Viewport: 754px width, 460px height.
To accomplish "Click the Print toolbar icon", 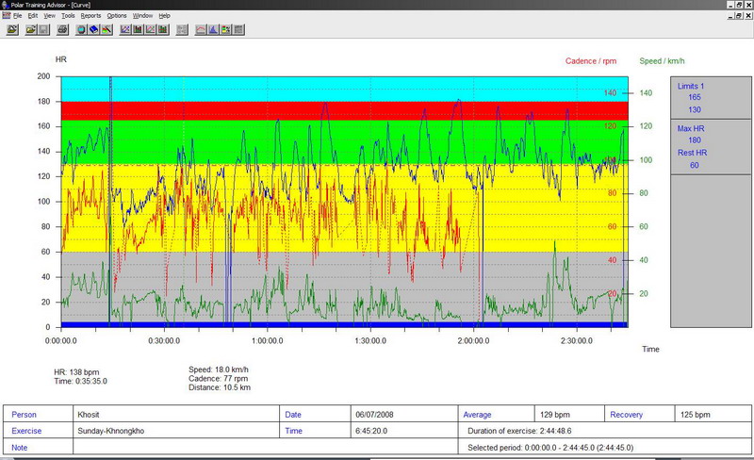I will (61, 29).
